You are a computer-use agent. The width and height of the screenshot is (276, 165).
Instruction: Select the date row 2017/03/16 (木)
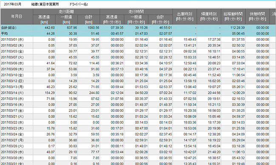tap(12, 105)
